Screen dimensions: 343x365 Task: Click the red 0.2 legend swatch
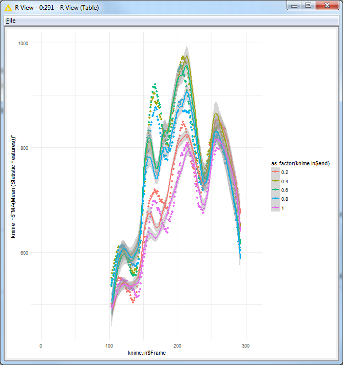(276, 171)
